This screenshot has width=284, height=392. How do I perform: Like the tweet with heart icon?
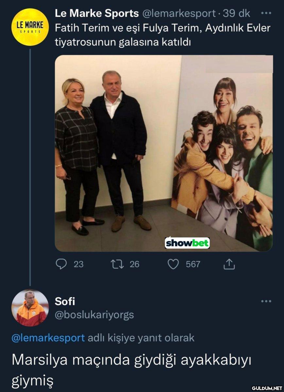tap(173, 264)
